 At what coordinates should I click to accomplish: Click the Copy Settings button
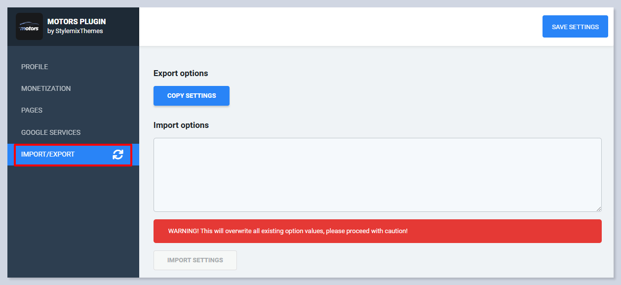click(x=192, y=96)
